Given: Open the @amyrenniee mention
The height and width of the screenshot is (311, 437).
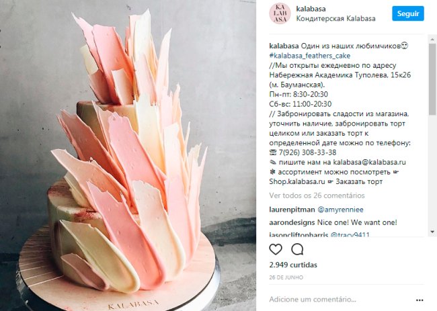Looking at the screenshot, I should click(x=340, y=210).
